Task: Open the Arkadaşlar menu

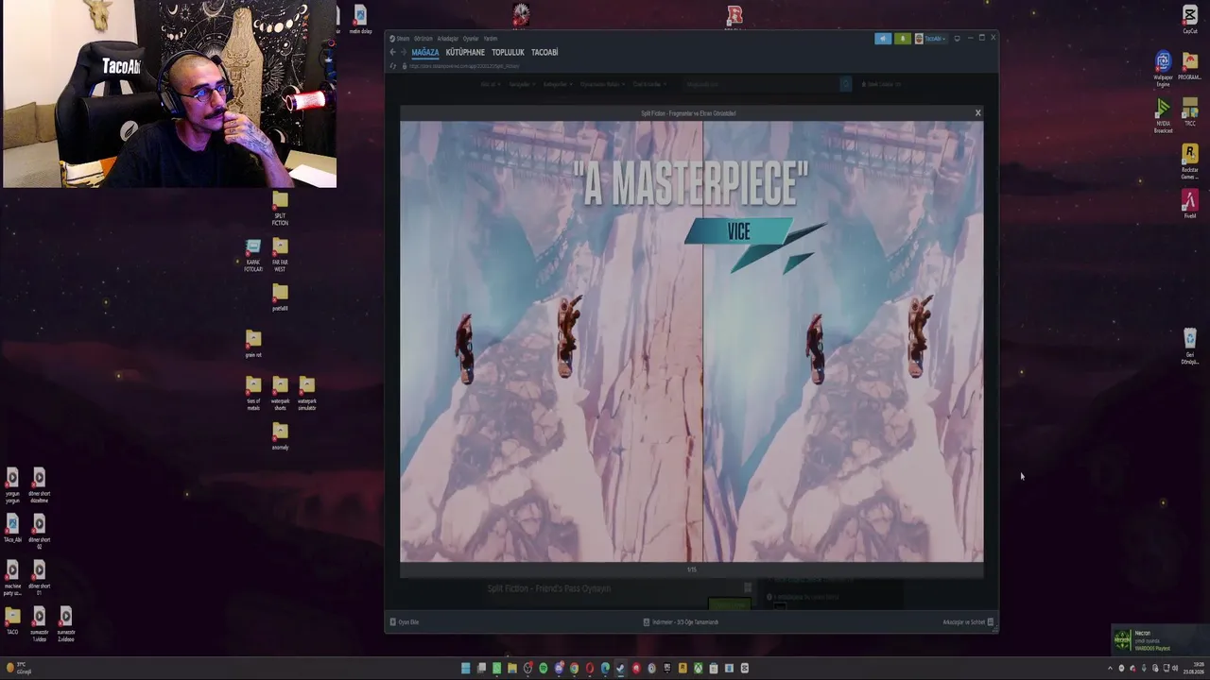Action: pyautogui.click(x=447, y=39)
